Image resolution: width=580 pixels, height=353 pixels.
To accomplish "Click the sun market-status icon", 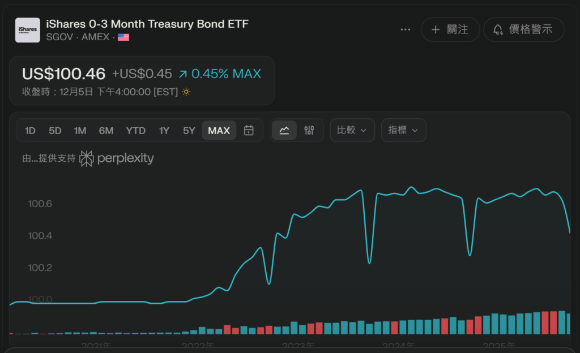I will tap(186, 92).
